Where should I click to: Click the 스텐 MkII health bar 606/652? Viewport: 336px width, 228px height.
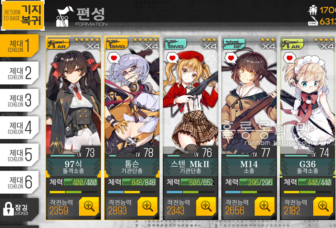tap(197, 182)
